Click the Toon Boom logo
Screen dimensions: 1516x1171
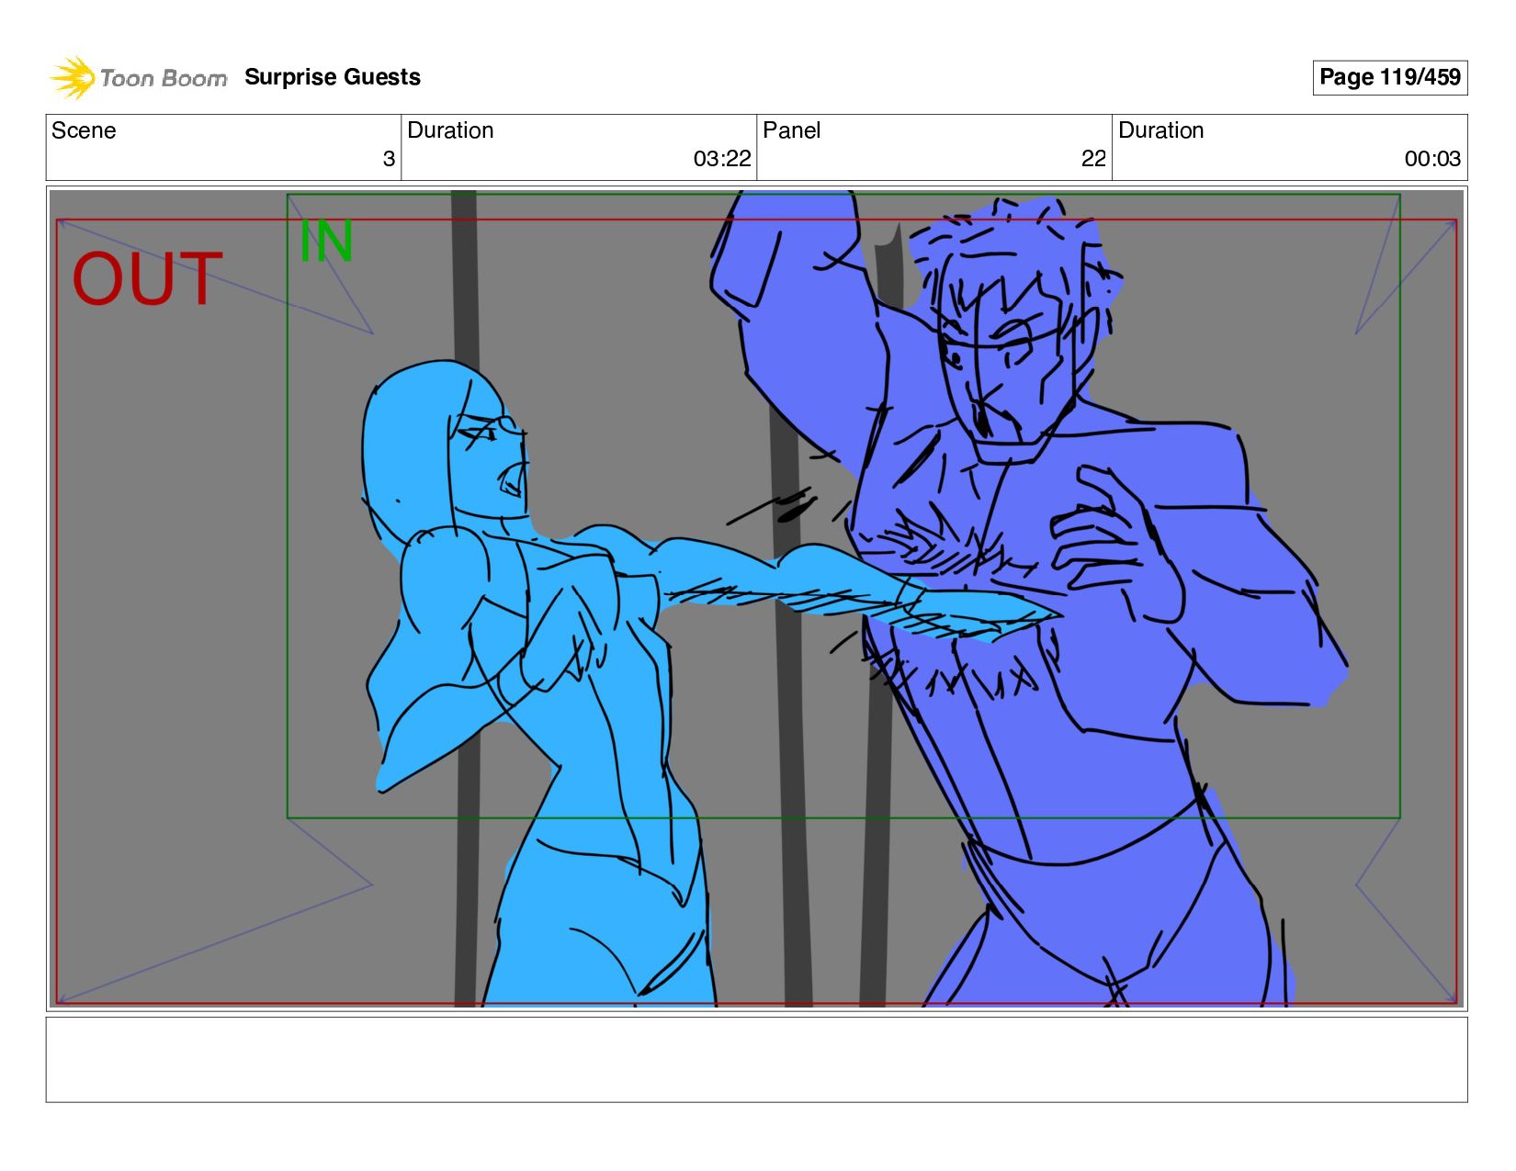[x=138, y=77]
